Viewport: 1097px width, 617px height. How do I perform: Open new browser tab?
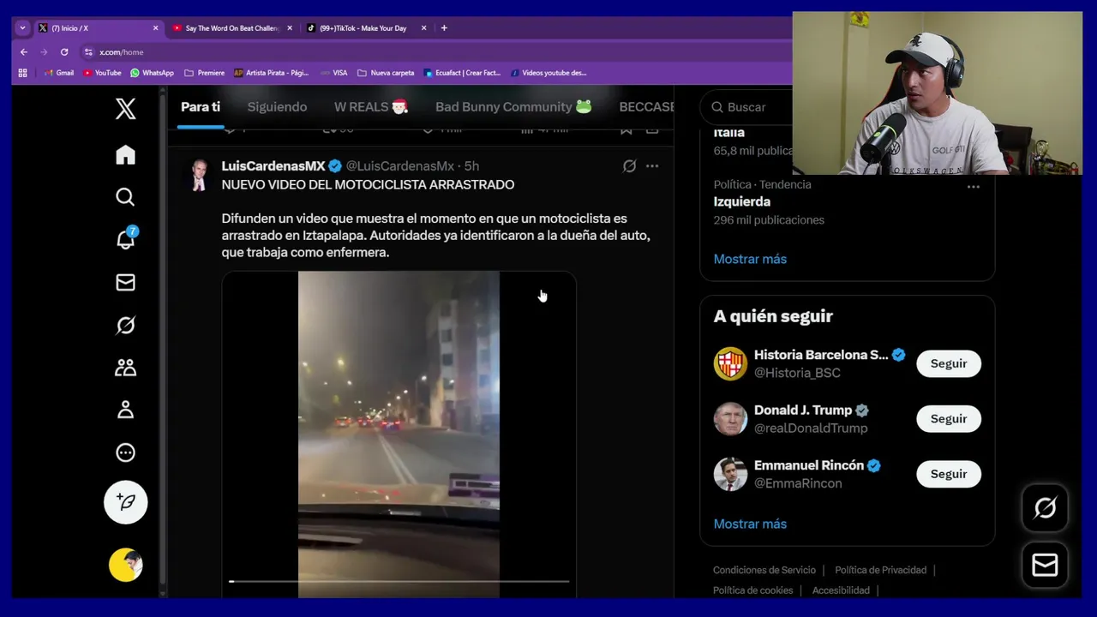(444, 28)
